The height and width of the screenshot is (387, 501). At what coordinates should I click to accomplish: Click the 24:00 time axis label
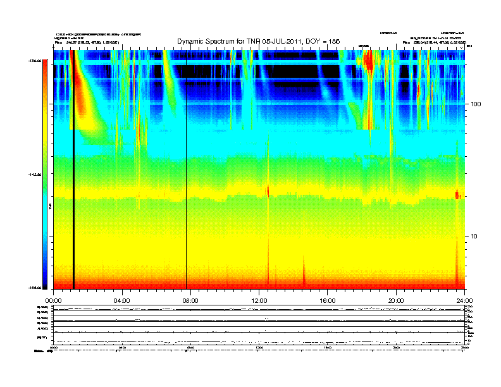coord(464,301)
